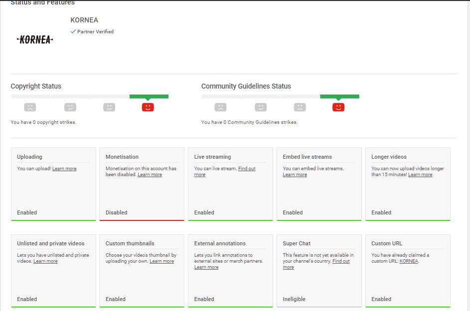Click the Embed live streams card title
This screenshot has width=470, height=311.
307,157
